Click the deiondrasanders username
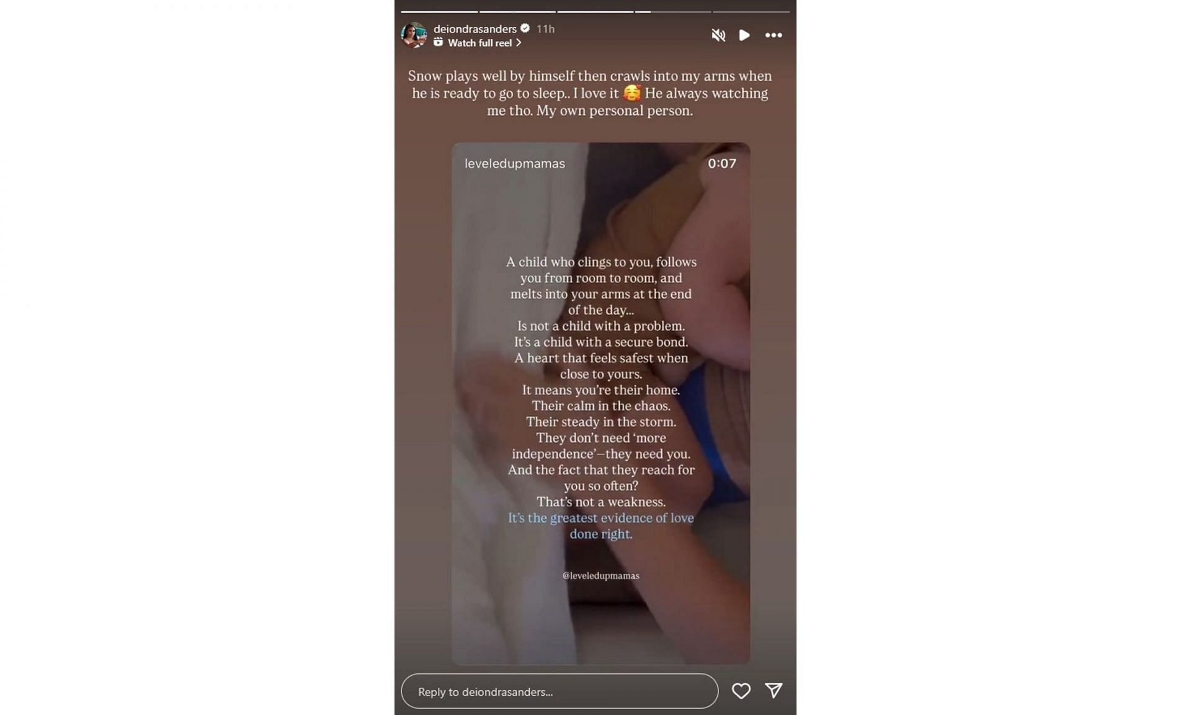 click(475, 29)
